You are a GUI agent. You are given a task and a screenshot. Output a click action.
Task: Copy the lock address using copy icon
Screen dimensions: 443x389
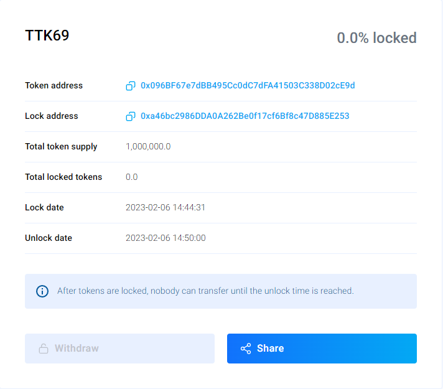tap(131, 116)
